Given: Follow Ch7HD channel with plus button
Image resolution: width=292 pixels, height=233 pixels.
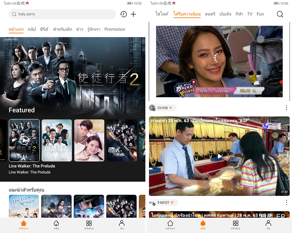Looking at the screenshot, I should point(171,108).
